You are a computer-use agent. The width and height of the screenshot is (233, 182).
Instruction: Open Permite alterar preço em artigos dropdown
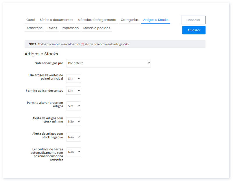point(74,106)
